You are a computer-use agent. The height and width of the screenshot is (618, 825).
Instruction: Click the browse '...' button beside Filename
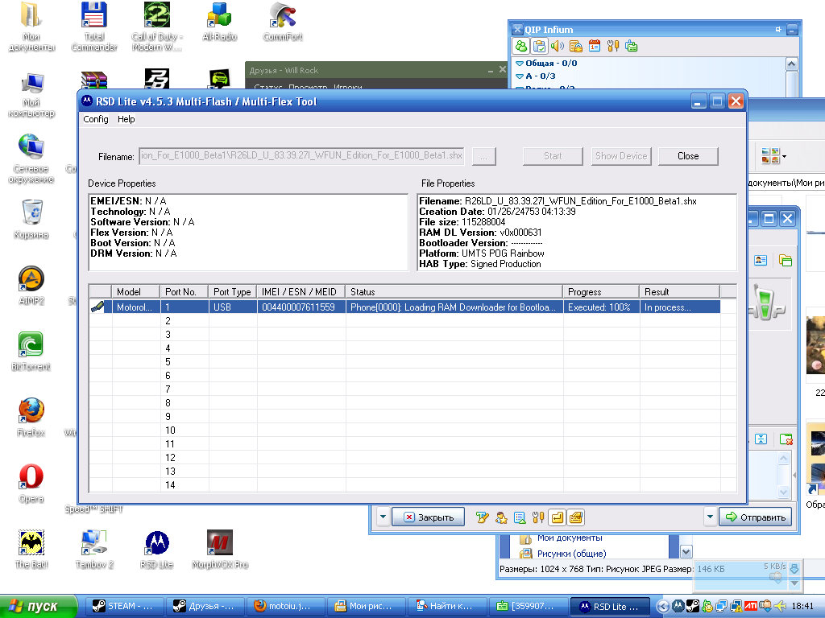click(x=484, y=156)
